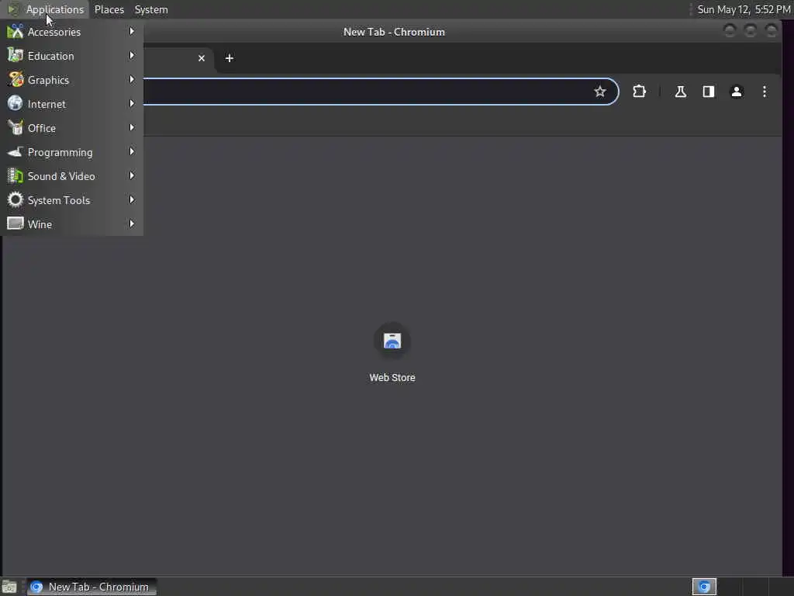Viewport: 794px width, 596px height.
Task: Open the Internet submenu
Action: point(71,104)
